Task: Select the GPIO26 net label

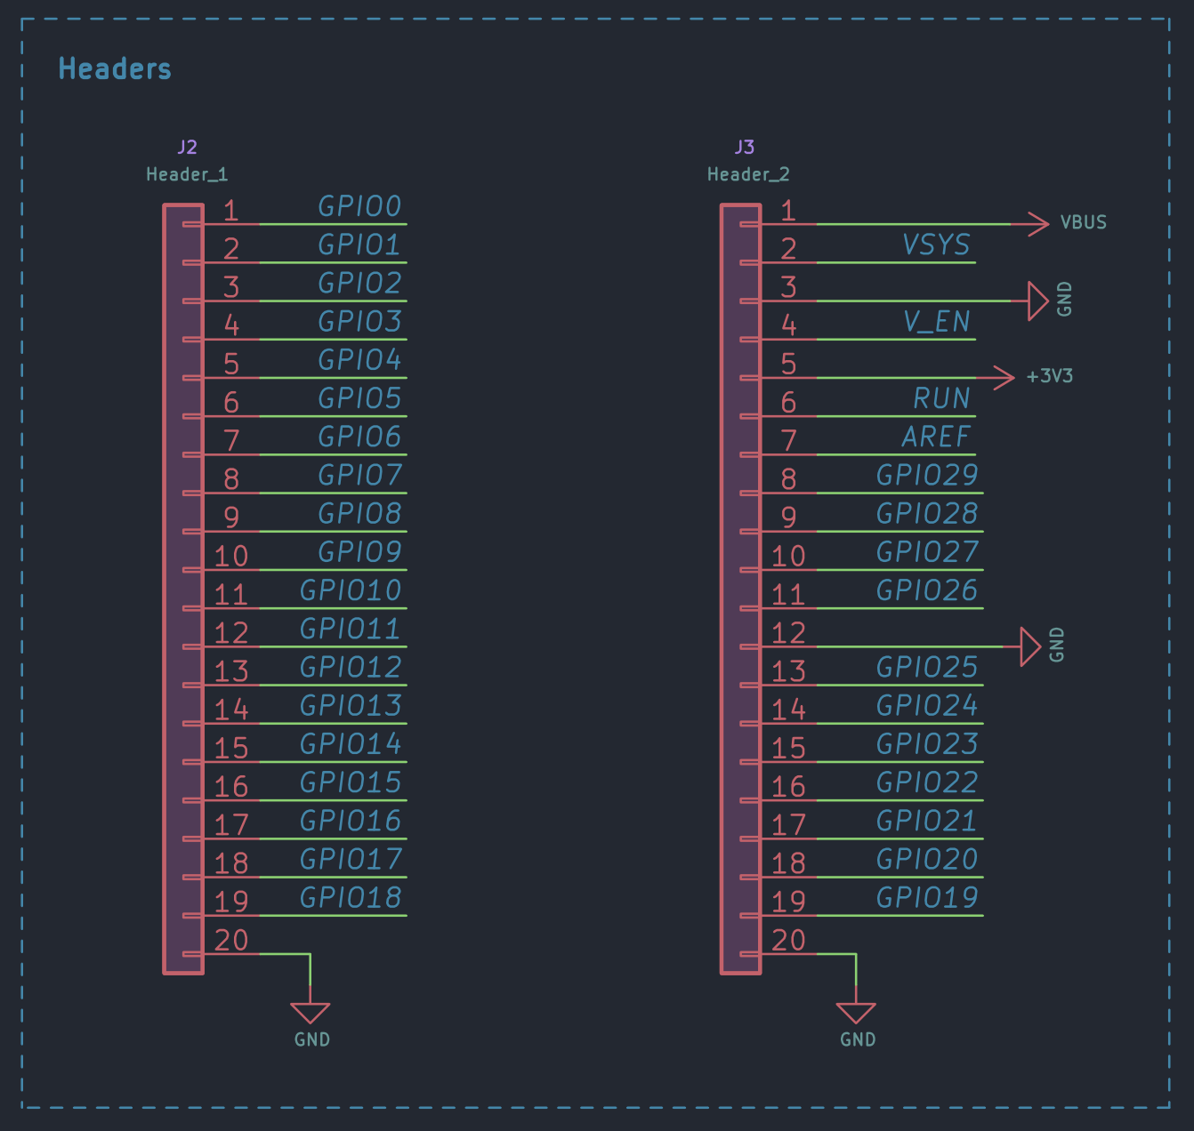Action: [x=927, y=590]
